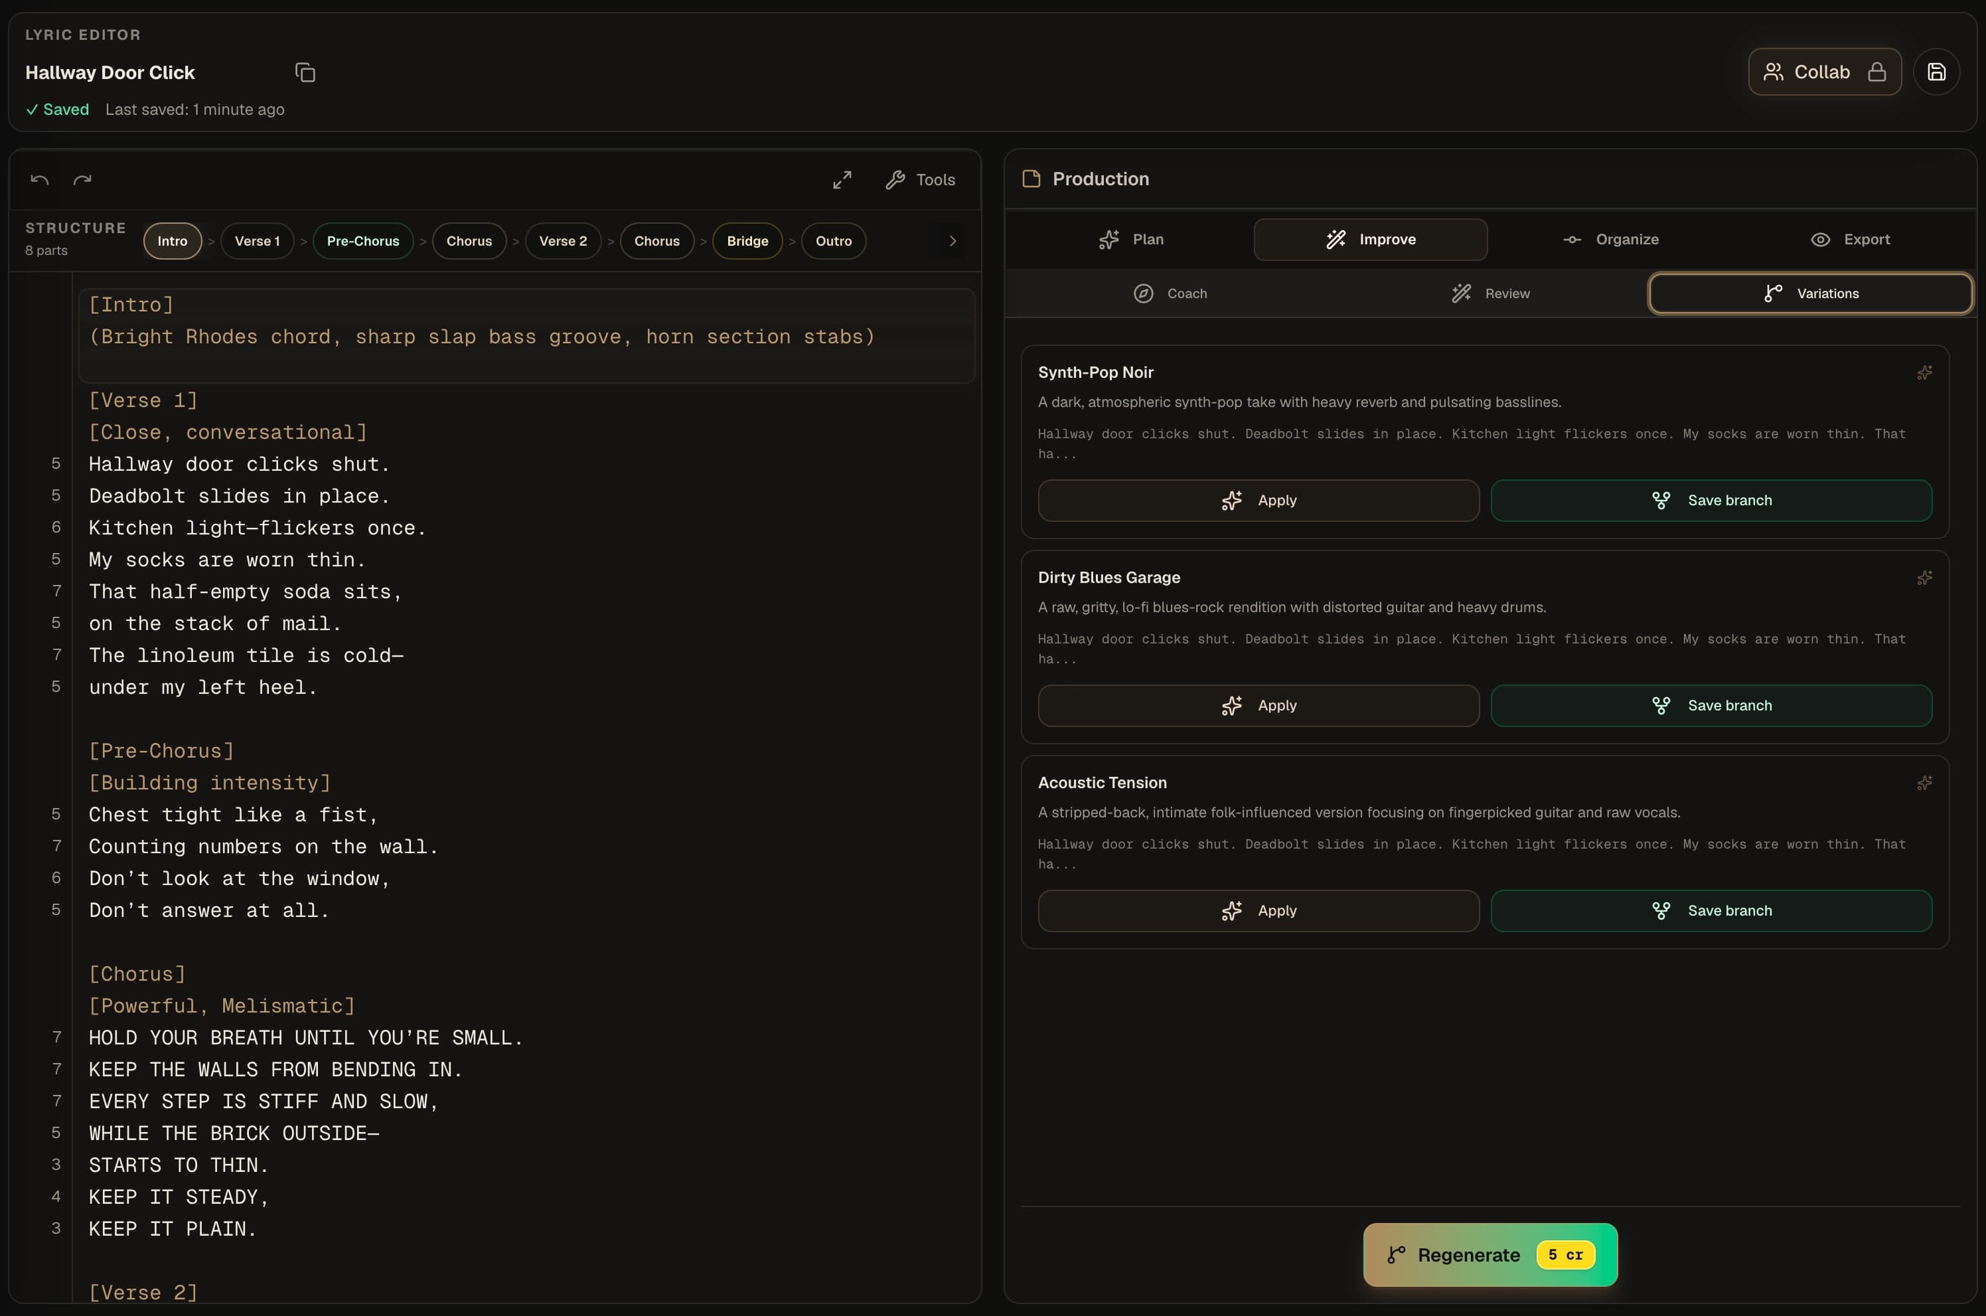Click the '5 cr' credit badge
Viewport: 1986px width, 1316px height.
[x=1565, y=1255]
